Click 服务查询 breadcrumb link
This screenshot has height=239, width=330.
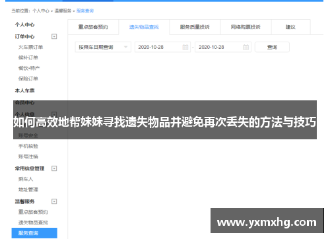pyautogui.click(x=85, y=11)
